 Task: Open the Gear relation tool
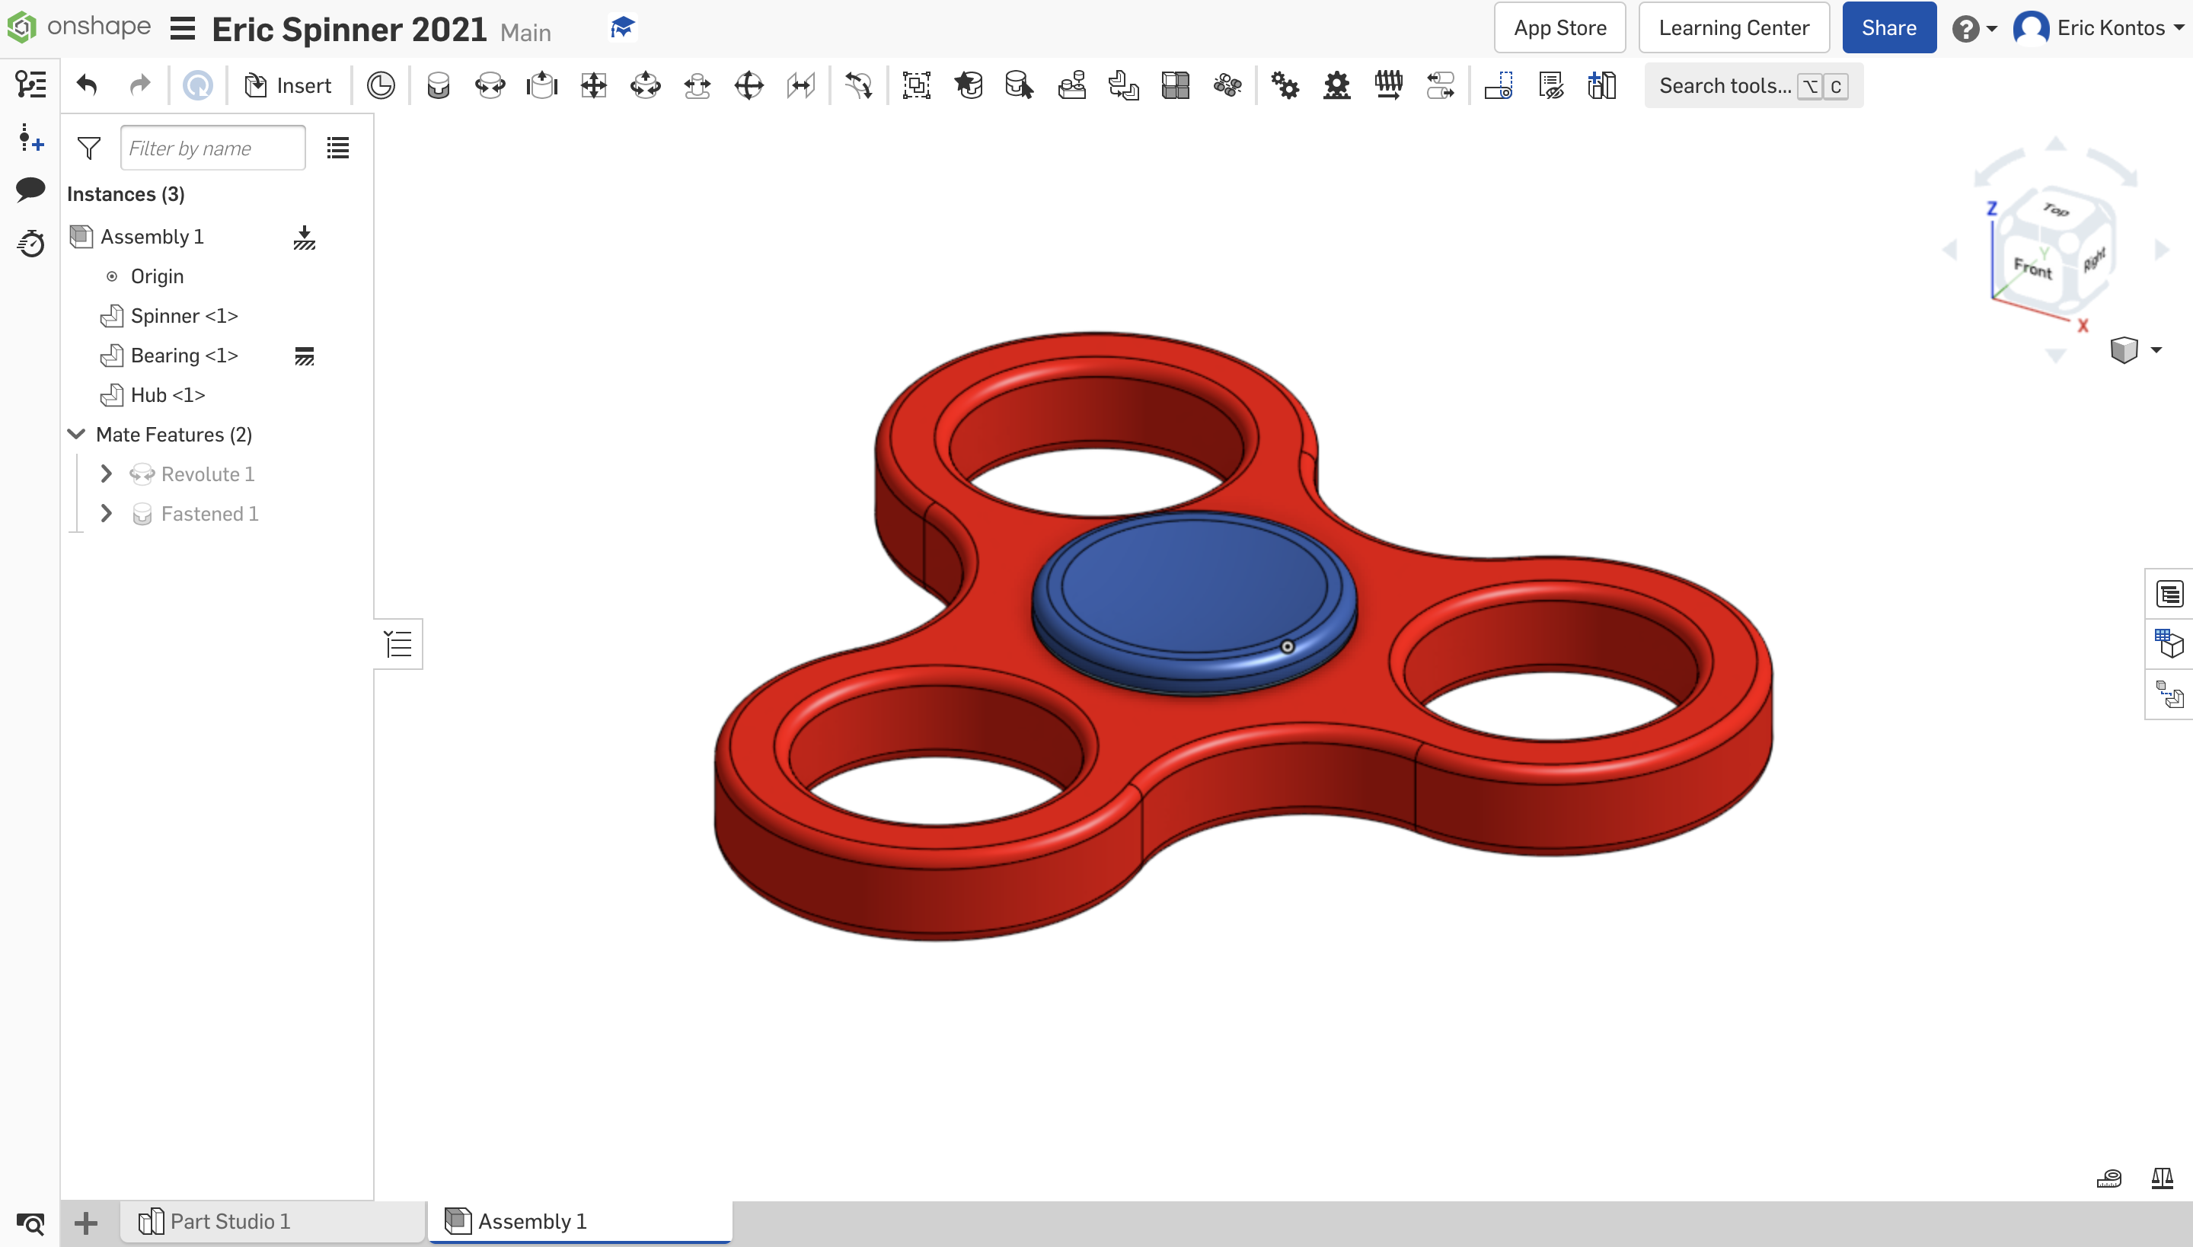pos(1285,85)
